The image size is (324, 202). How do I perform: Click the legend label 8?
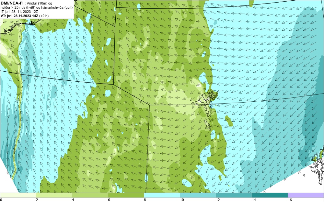[x=145, y=200]
